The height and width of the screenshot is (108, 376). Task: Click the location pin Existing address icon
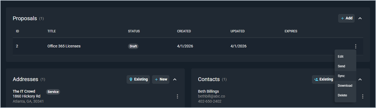(x=131, y=79)
